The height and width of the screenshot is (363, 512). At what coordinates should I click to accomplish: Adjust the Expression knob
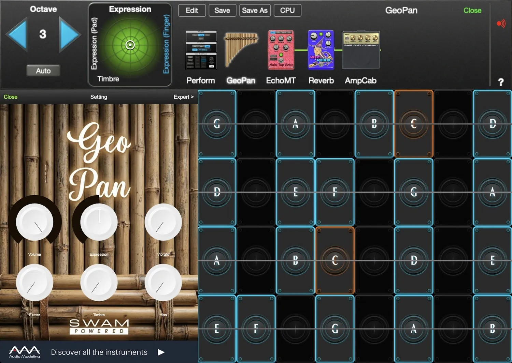pyautogui.click(x=99, y=222)
